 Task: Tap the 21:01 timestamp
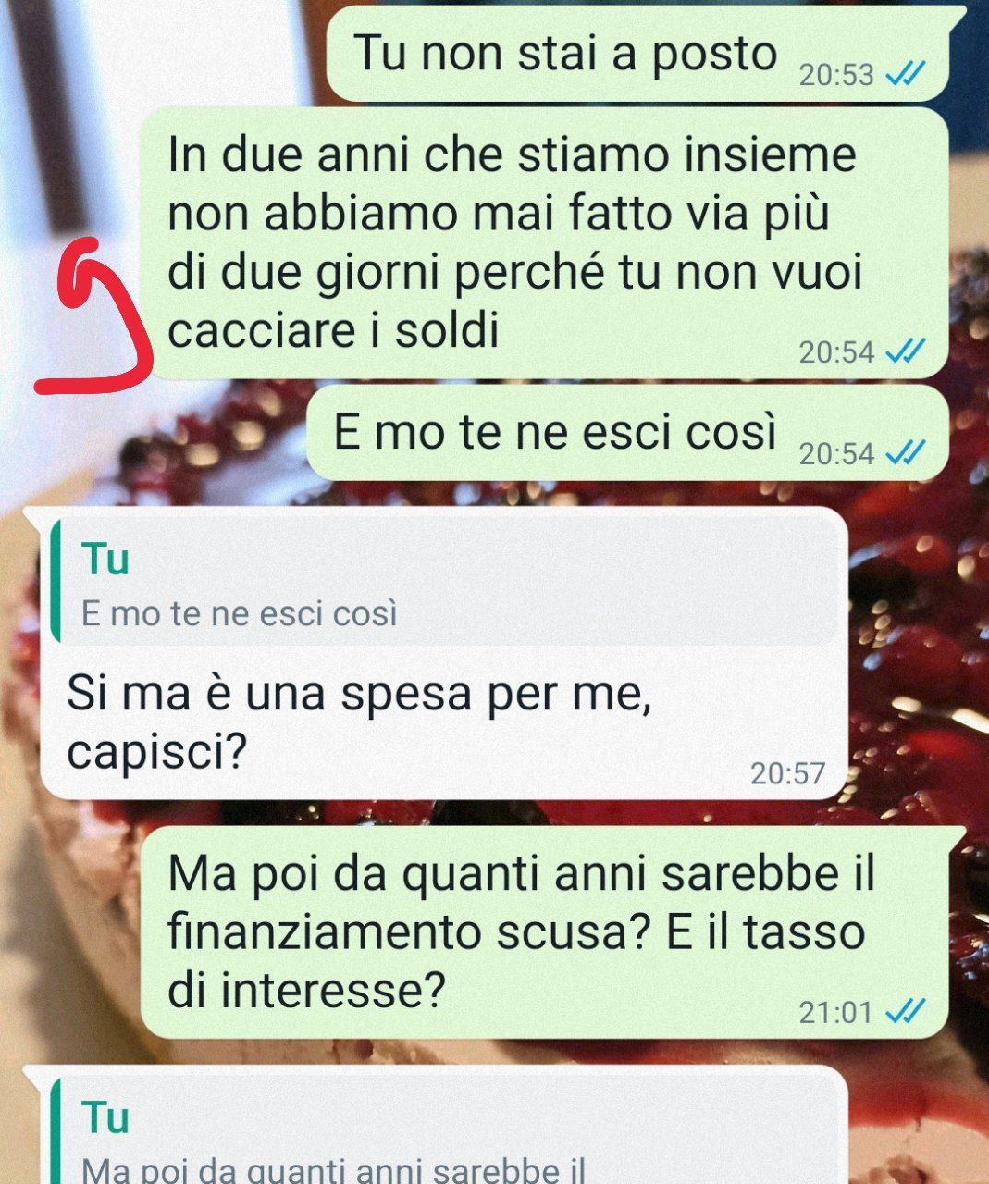[x=836, y=1012]
